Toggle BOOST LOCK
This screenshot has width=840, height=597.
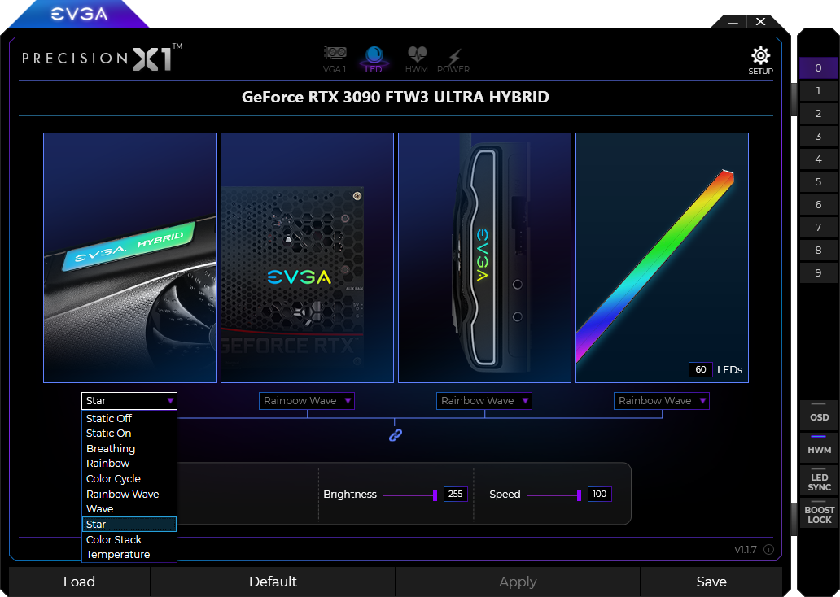[819, 512]
